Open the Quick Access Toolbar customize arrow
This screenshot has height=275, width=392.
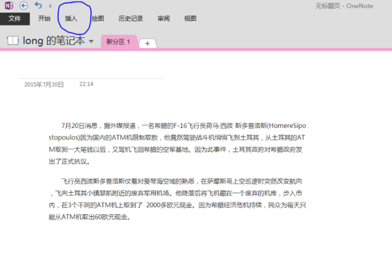tap(50, 6)
